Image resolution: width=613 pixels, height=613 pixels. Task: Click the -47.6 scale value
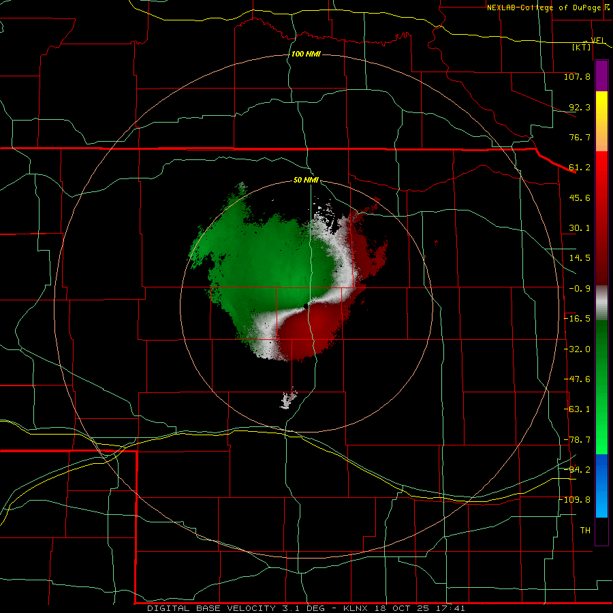pos(577,379)
